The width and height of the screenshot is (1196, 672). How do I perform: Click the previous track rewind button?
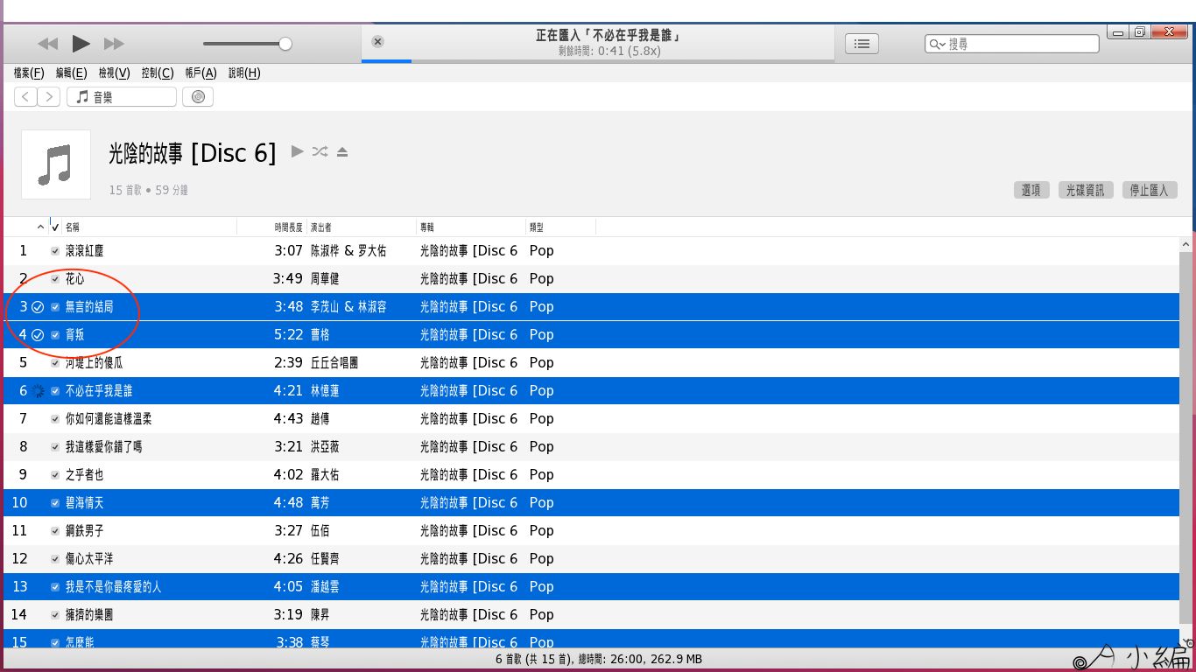[x=48, y=44]
